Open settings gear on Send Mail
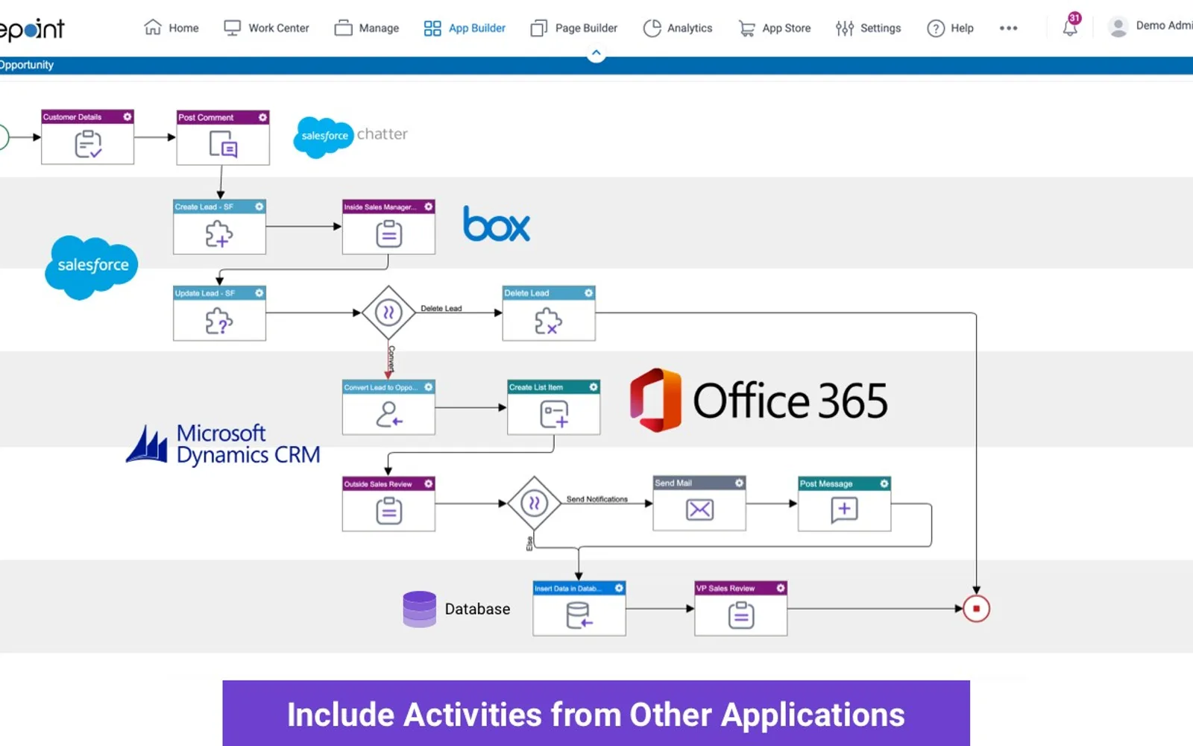Screen dimensions: 1193x746 pos(739,483)
